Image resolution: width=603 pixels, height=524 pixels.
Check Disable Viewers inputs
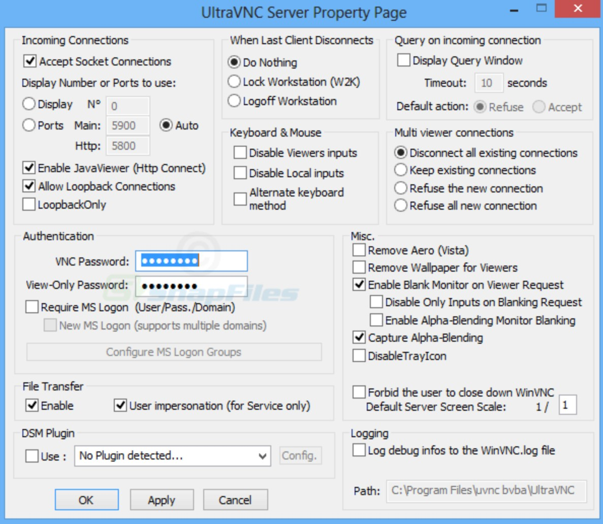click(240, 153)
